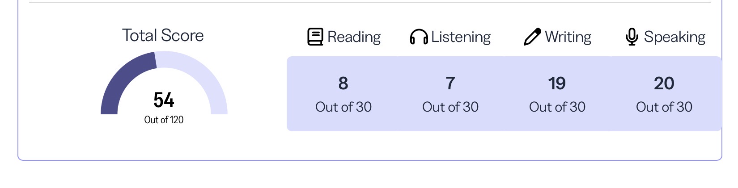Click the total score number 54
This screenshot has width=738, height=188.
point(164,100)
